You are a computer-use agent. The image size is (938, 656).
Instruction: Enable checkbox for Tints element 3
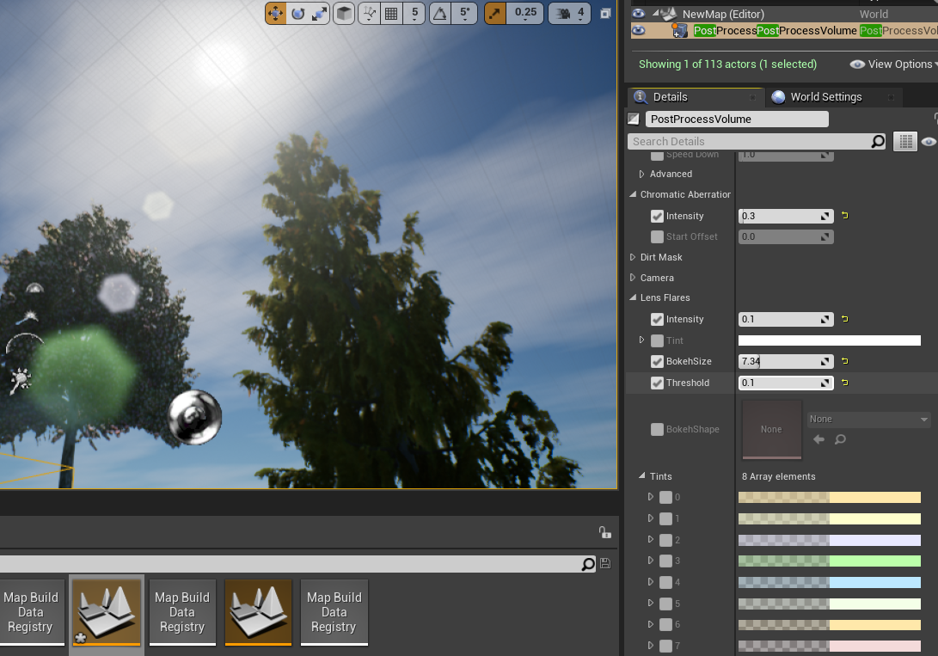point(665,561)
